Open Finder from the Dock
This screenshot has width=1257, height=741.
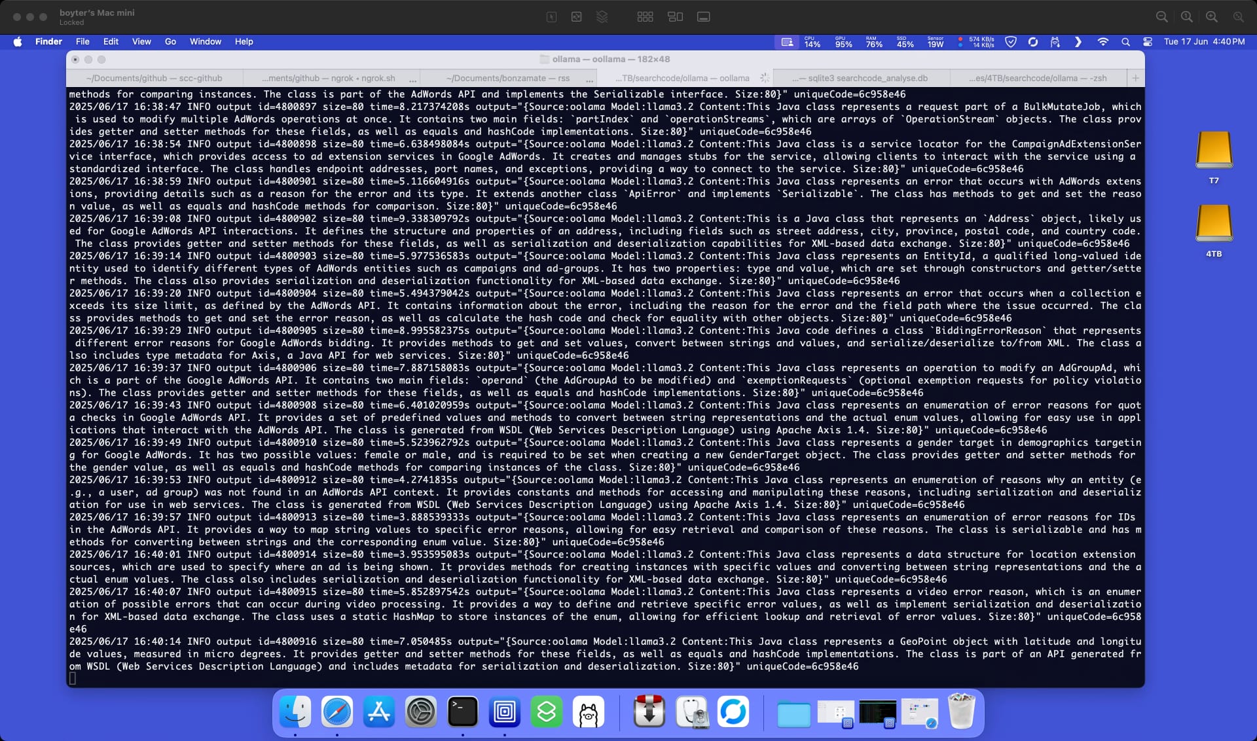pos(295,712)
